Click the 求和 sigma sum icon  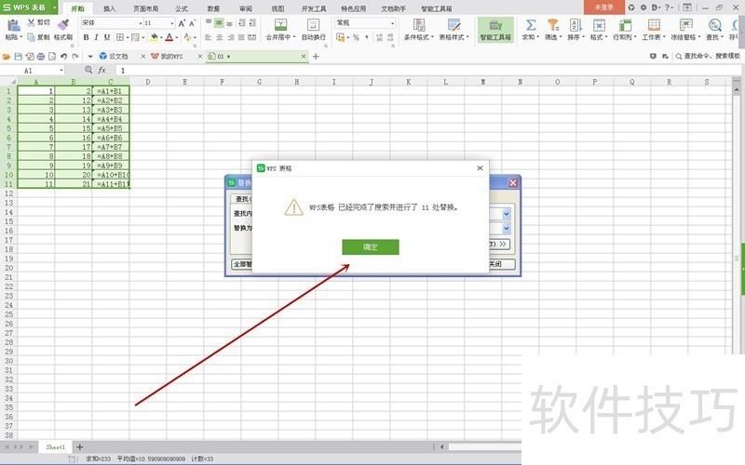pos(531,25)
